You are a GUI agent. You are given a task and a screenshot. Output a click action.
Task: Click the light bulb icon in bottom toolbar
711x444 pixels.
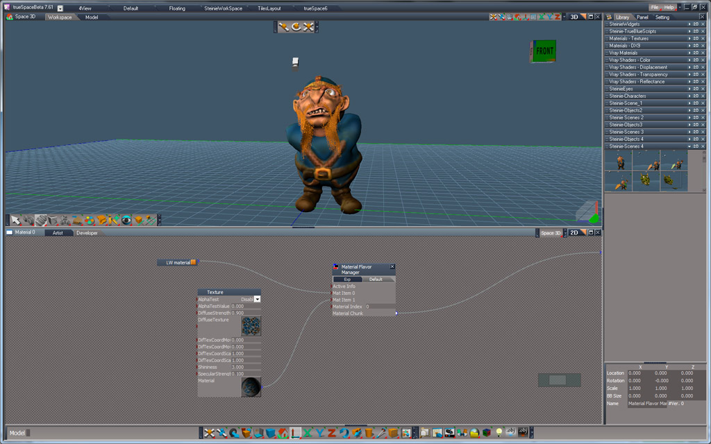pyautogui.click(x=499, y=433)
